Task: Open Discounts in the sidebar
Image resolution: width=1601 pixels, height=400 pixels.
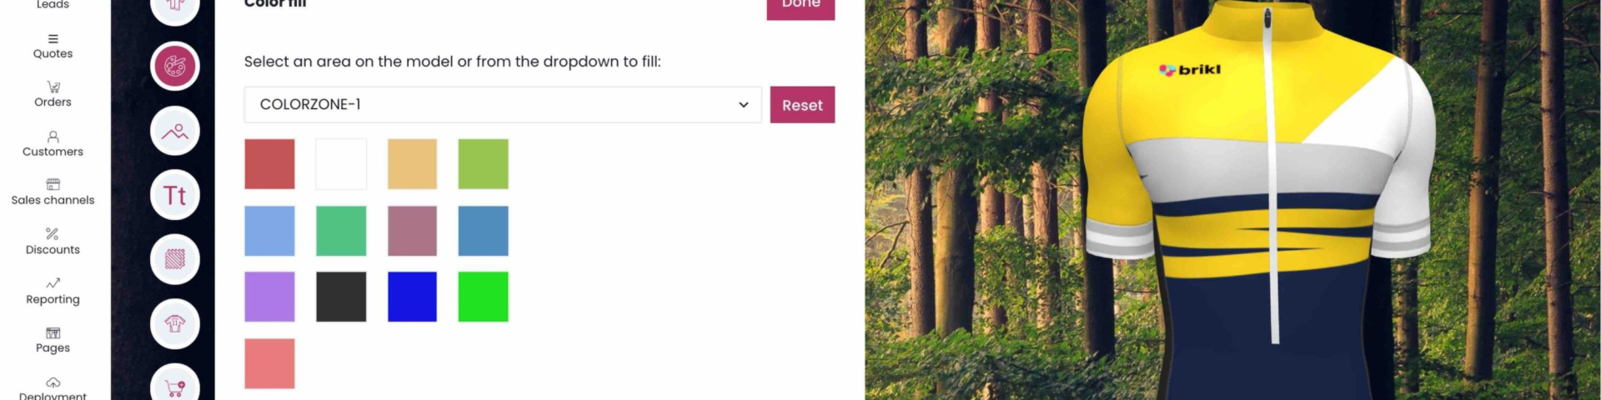Action: pyautogui.click(x=53, y=242)
